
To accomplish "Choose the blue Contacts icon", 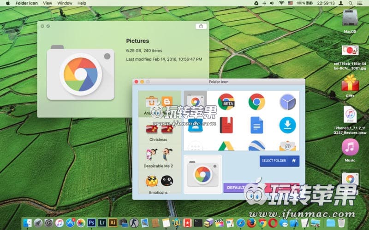I will (x=195, y=125).
